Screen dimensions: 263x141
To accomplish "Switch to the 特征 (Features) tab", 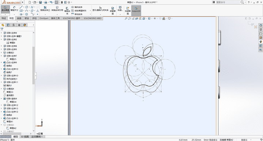I will click(x=4, y=18).
